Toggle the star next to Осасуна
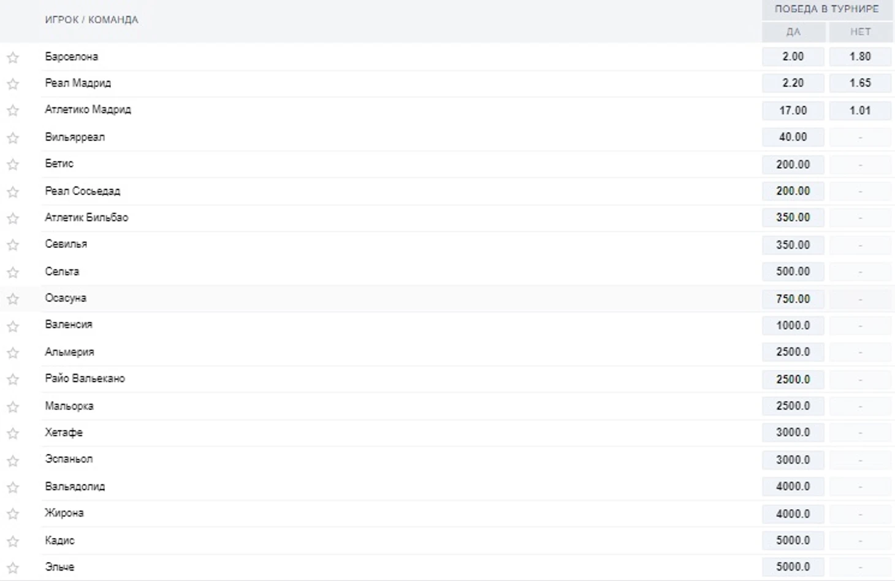895x581 pixels. click(x=13, y=299)
